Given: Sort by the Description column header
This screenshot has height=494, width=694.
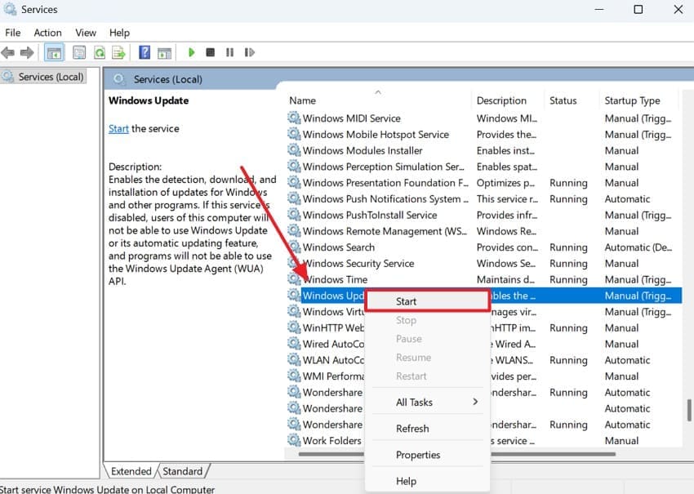Looking at the screenshot, I should (x=508, y=100).
